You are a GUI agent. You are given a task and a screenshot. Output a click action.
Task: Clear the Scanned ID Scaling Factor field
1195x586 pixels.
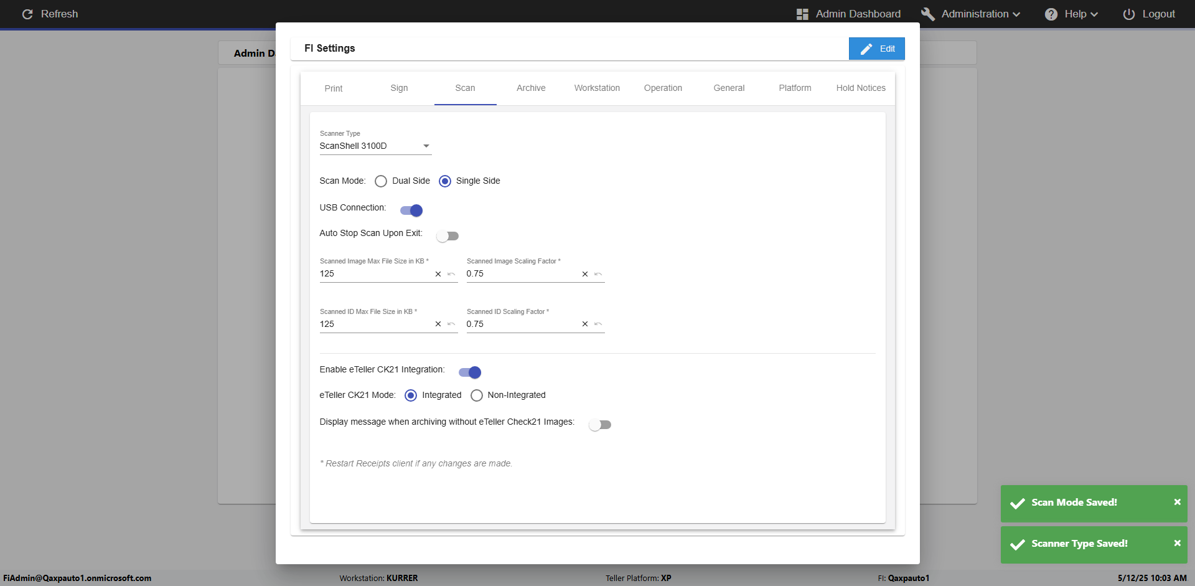click(585, 324)
